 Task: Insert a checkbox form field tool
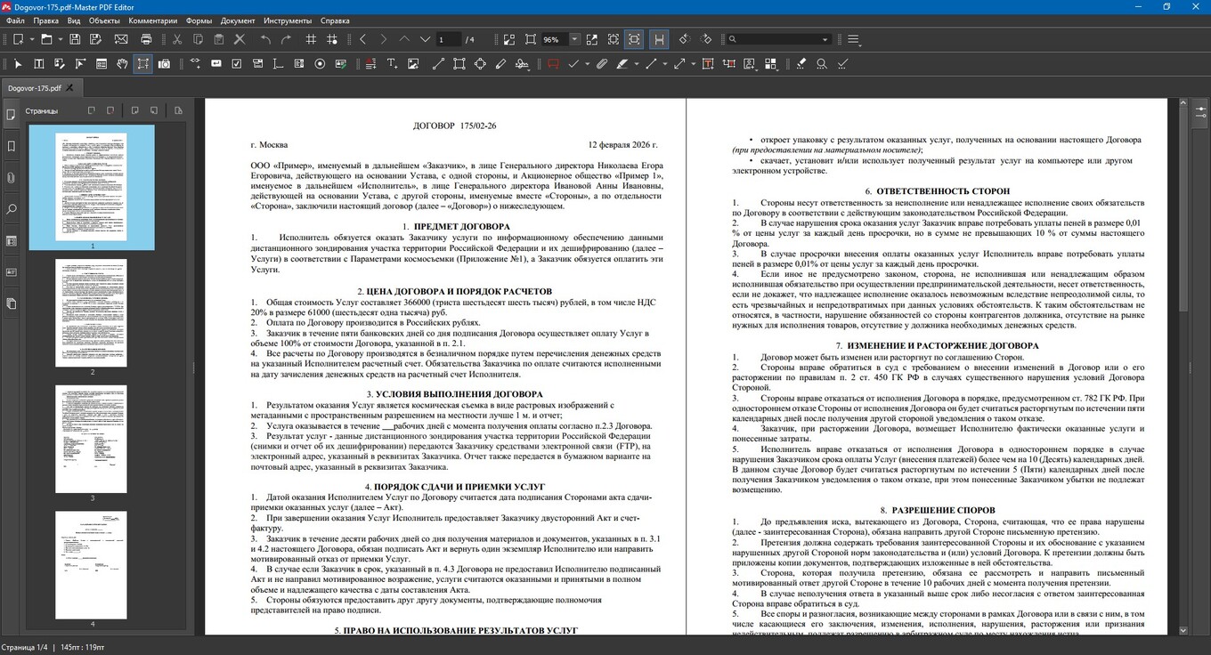[x=237, y=64]
